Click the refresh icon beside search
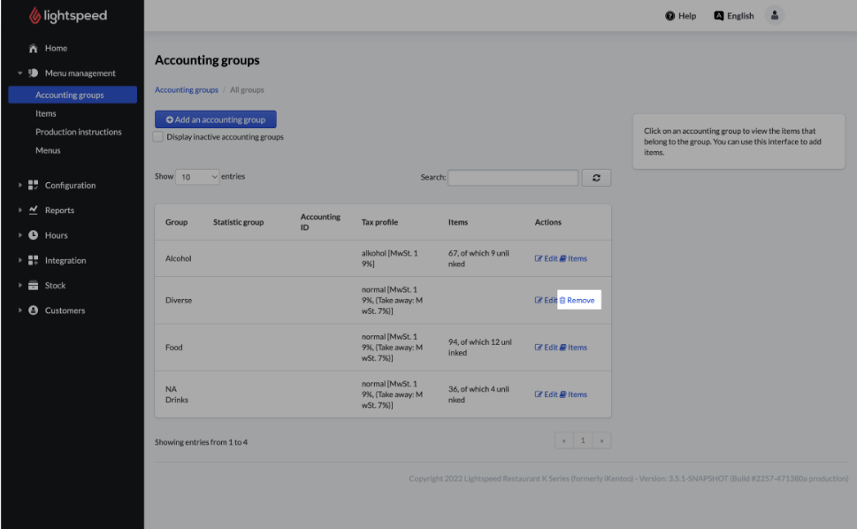Viewport: 857px width, 529px height. coord(596,178)
